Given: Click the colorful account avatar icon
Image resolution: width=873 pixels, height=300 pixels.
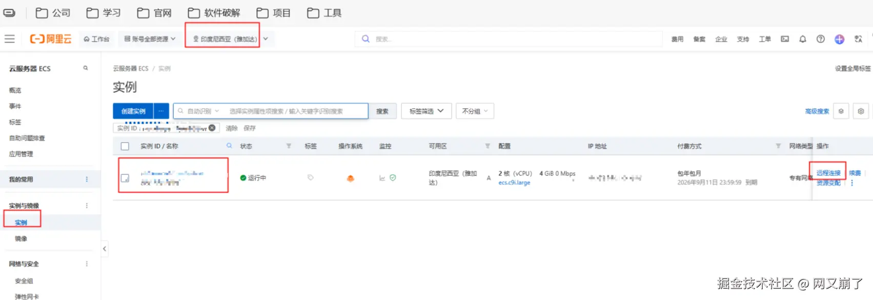Looking at the screenshot, I should pos(839,39).
